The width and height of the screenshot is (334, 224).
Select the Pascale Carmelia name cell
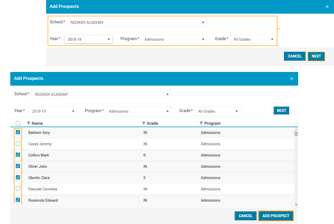43,189
